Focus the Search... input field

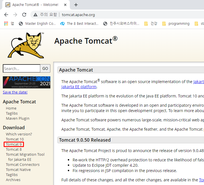(21, 68)
